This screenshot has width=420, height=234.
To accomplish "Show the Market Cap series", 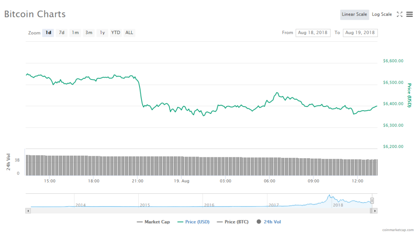I will point(153,222).
